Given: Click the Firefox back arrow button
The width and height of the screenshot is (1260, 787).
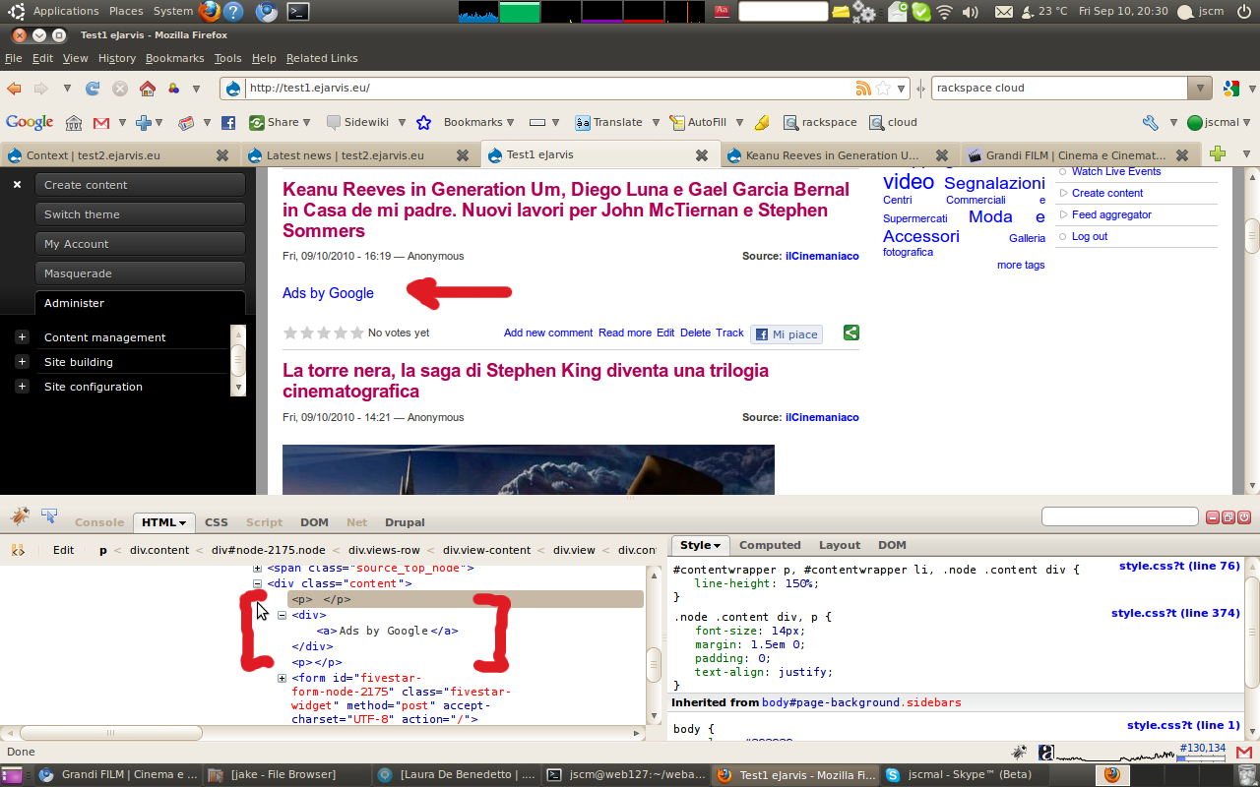Looking at the screenshot, I should coord(14,89).
